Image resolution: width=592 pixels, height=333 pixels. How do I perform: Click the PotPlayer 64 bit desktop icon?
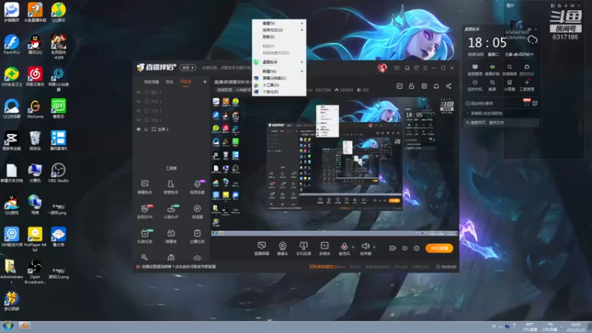click(x=35, y=239)
